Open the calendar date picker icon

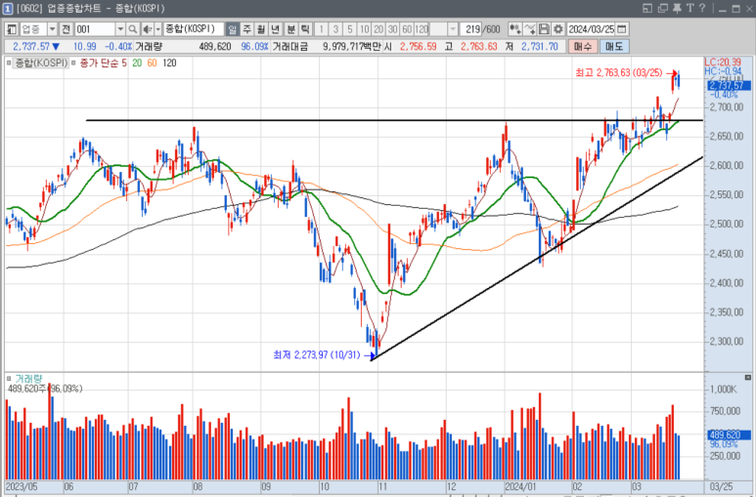coord(622,29)
